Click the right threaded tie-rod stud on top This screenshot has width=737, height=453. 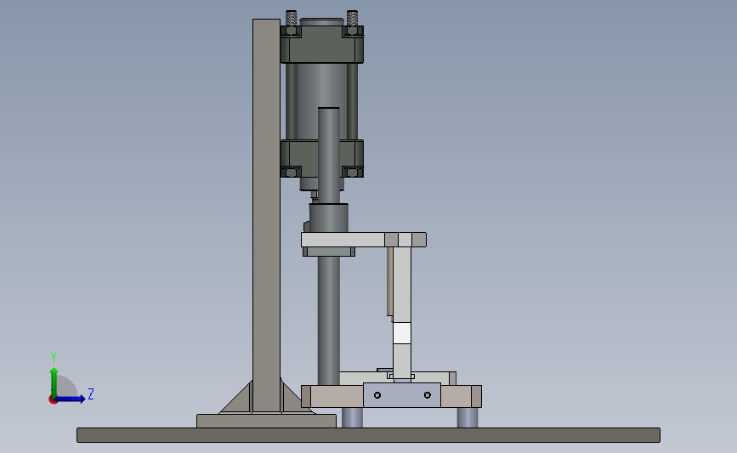point(352,18)
